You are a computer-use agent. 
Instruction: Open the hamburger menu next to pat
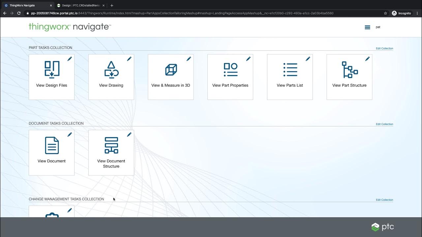pyautogui.click(x=368, y=27)
